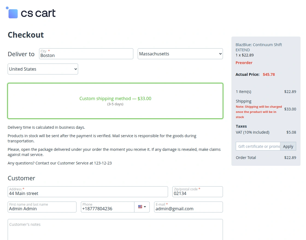The height and width of the screenshot is (240, 306).
Task: Click the gift certificate or promo field
Action: pyautogui.click(x=258, y=146)
